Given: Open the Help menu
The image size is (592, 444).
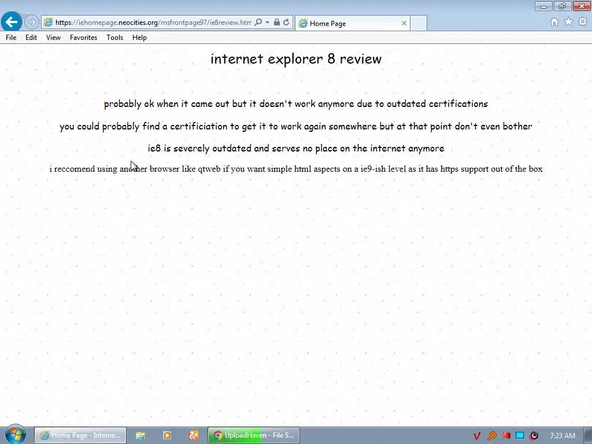Looking at the screenshot, I should (139, 38).
